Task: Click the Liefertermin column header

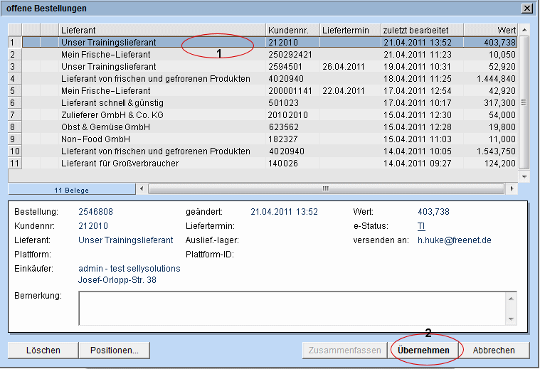Action: (349, 30)
